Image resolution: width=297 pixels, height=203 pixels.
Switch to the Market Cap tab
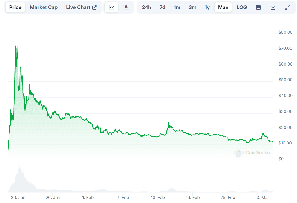44,7
